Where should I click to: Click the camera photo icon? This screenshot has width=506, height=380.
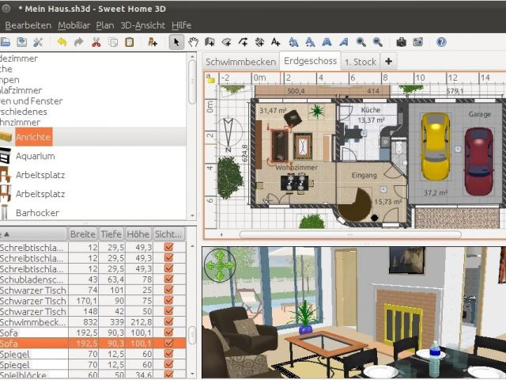[x=402, y=42]
